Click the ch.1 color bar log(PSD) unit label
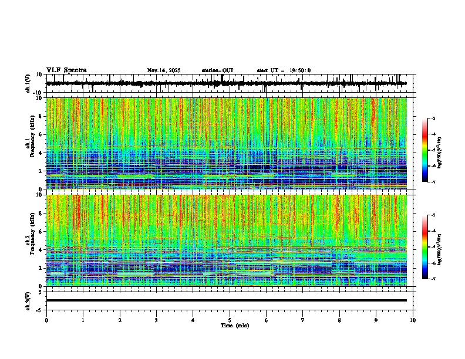Image resolution: width=465 pixels, height=359 pixels. tap(439, 153)
